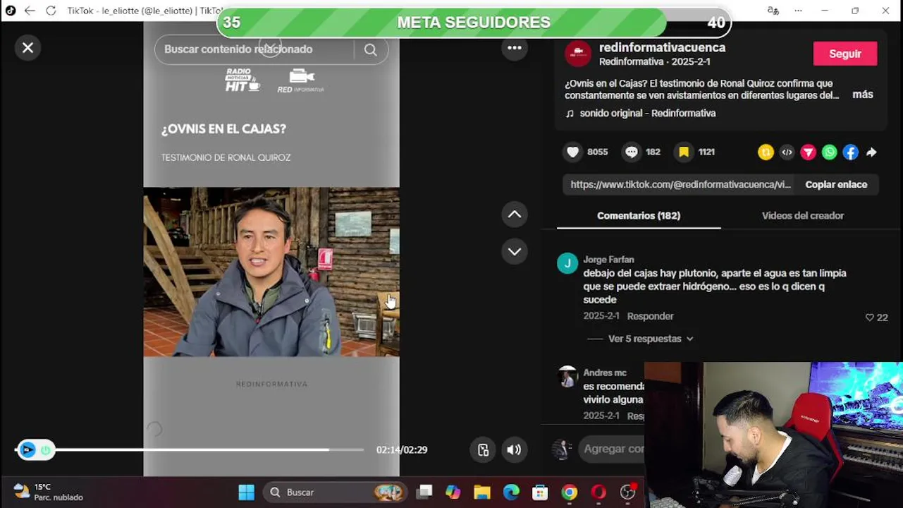Open Task View from the taskbar
The width and height of the screenshot is (903, 508).
[424, 492]
